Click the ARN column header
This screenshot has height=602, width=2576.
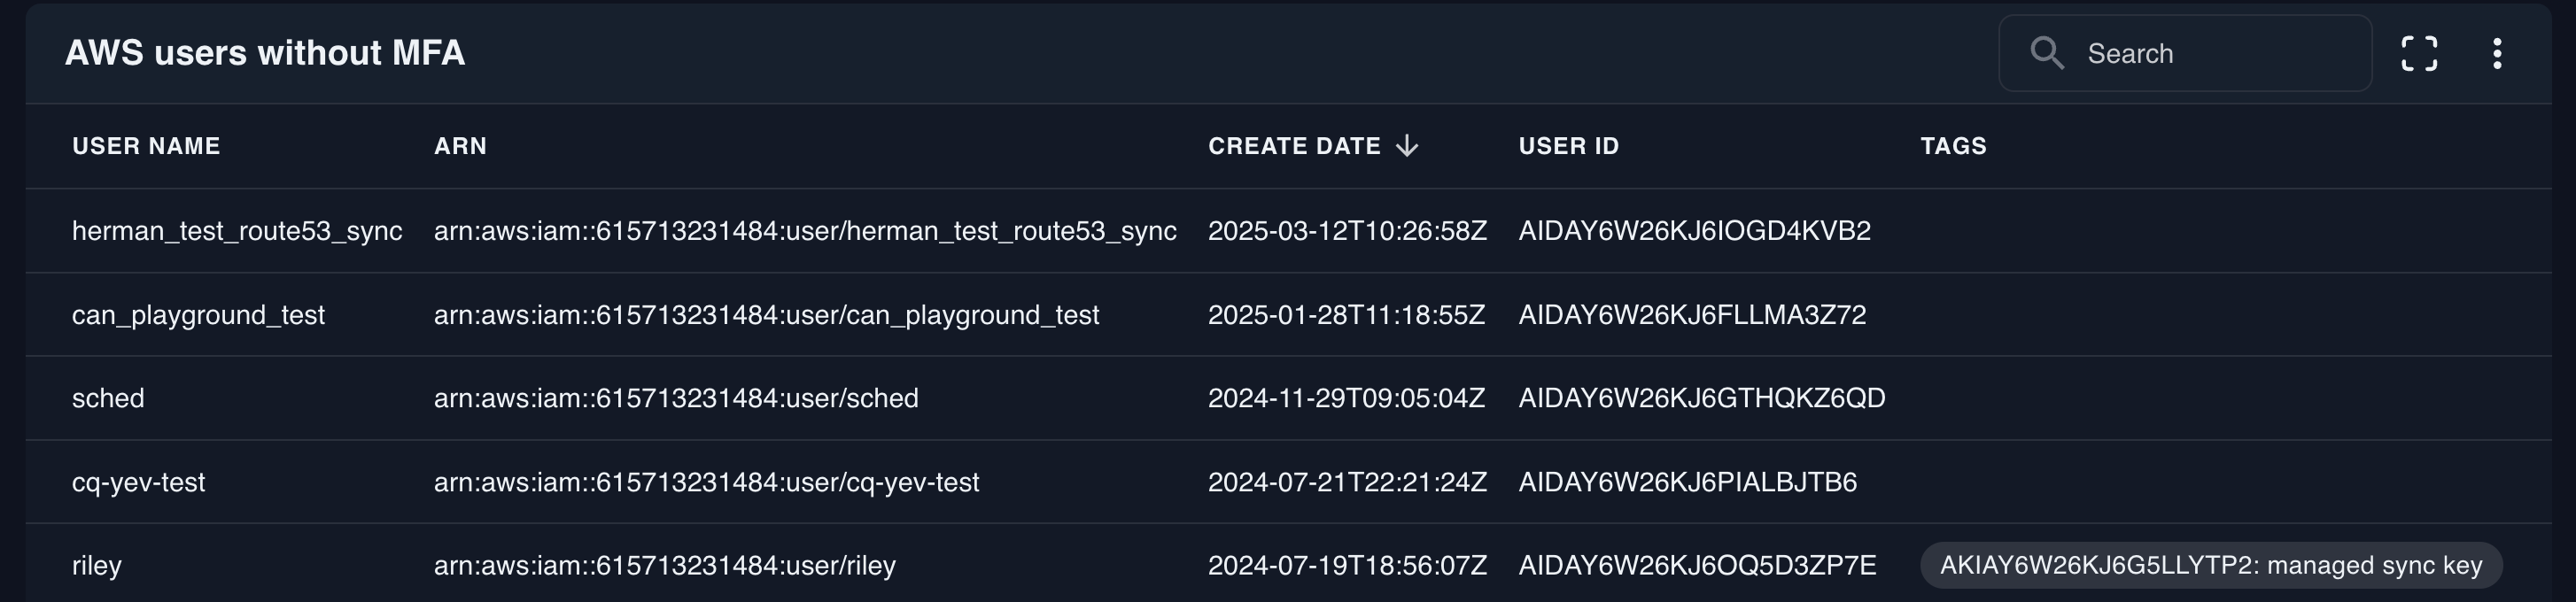coord(461,146)
